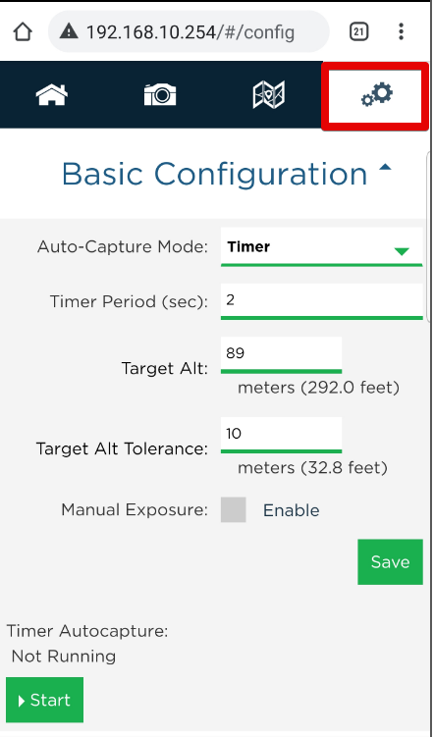Tap the insecure connection warning icon
Screen dimensions: 434x737
click(x=69, y=32)
